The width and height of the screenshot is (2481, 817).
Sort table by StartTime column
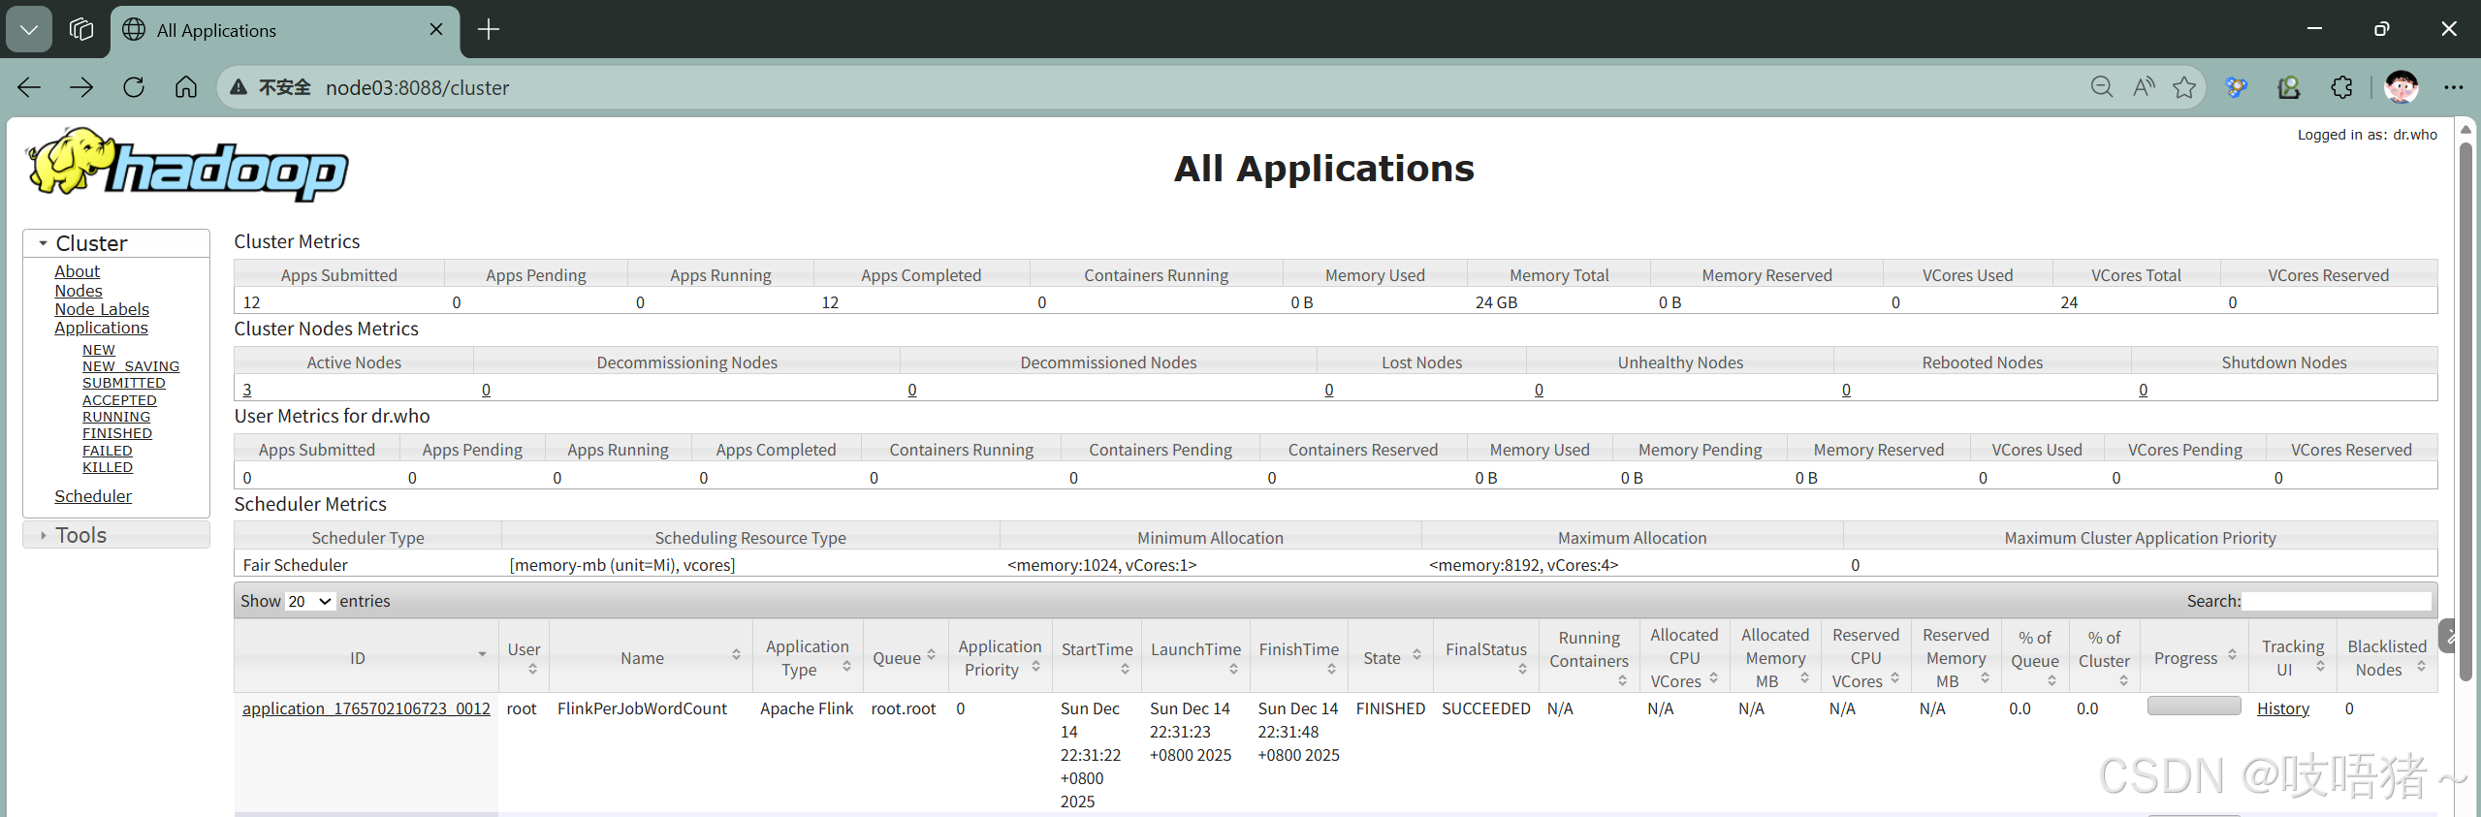1125,670
